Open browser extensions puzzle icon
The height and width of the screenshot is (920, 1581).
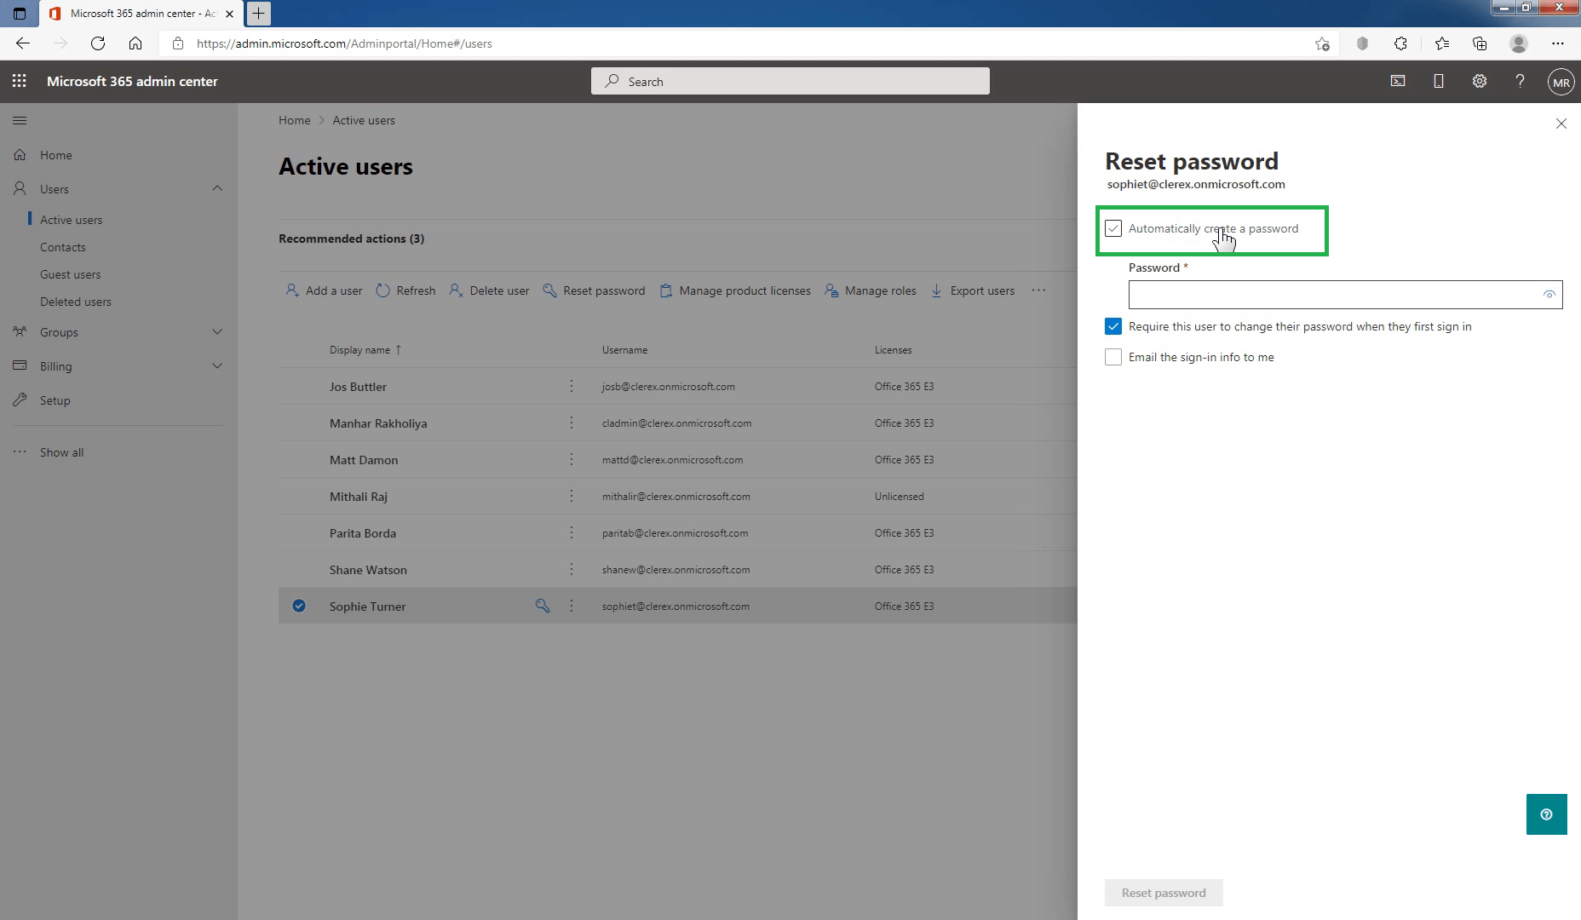tap(1400, 43)
